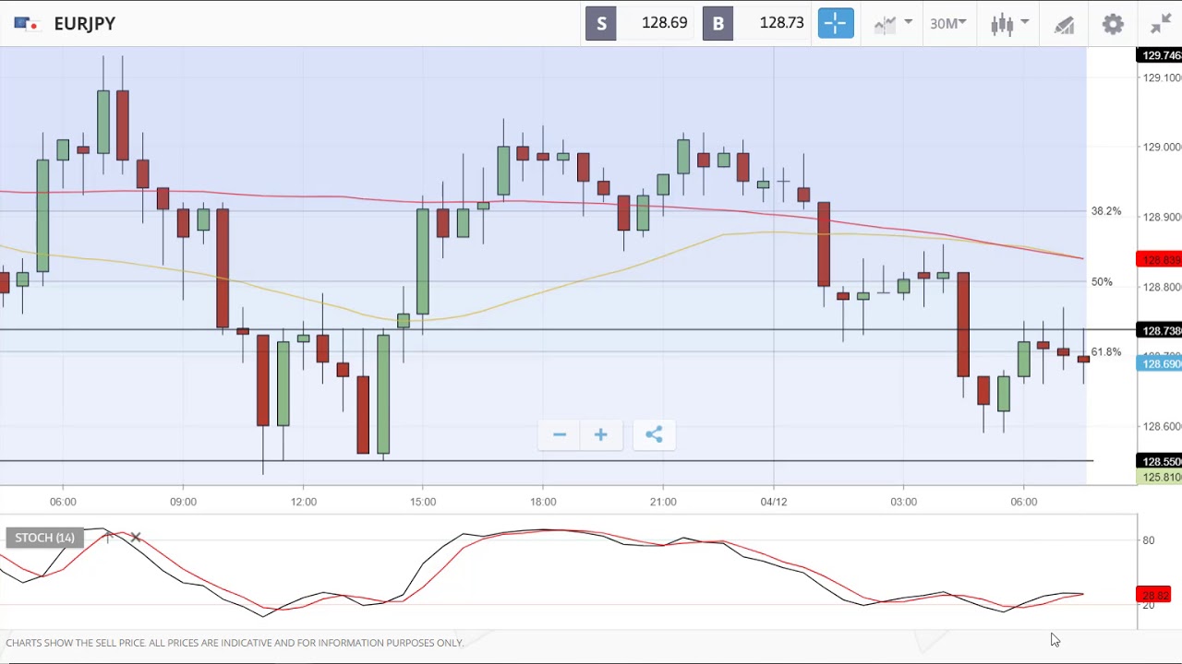1182x664 pixels.
Task: Open the indicators dropdown
Action: pos(893,23)
